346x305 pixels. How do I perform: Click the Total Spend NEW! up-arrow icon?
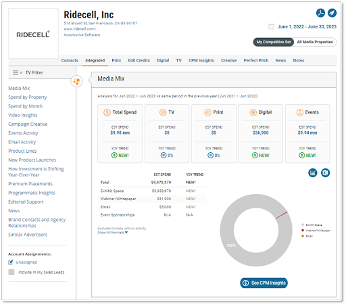pyautogui.click(x=114, y=156)
